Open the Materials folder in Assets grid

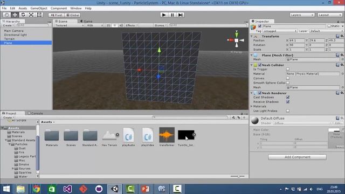point(52,137)
